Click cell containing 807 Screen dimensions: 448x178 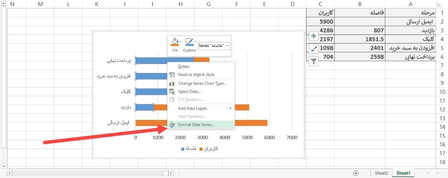360,30
